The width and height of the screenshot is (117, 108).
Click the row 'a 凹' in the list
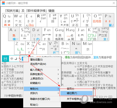(x=4, y=63)
